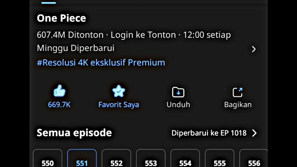Viewport: 297px width, 167px height.
Task: Click the Bagikan text label
Action: (238, 105)
